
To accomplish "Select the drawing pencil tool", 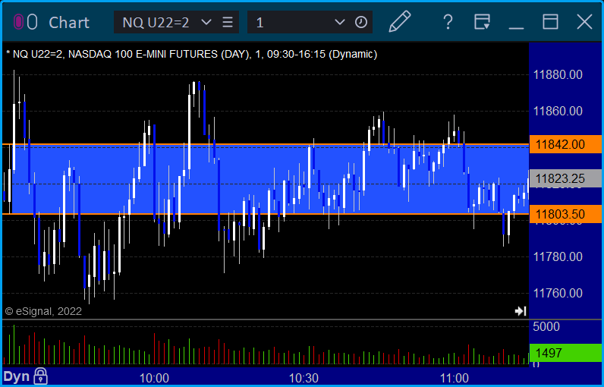I will click(400, 21).
